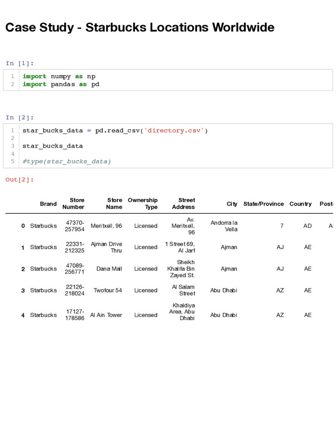The width and height of the screenshot is (336, 447).
Task: Click Country 'AE' in the Dana Mall row
Action: pyautogui.click(x=308, y=268)
